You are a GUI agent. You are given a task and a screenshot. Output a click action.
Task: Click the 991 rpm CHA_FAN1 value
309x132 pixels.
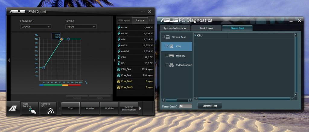point(148,75)
